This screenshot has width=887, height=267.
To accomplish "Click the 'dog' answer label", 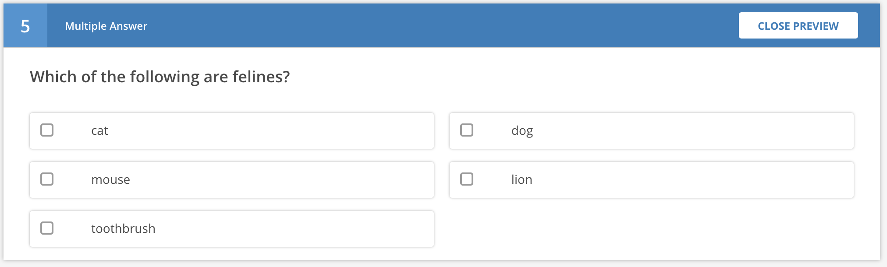I will tap(522, 131).
